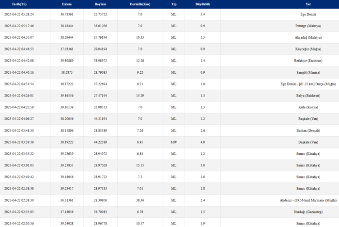Select the Kulu (Konya) location
The height and width of the screenshot is (227, 339).
click(308, 107)
